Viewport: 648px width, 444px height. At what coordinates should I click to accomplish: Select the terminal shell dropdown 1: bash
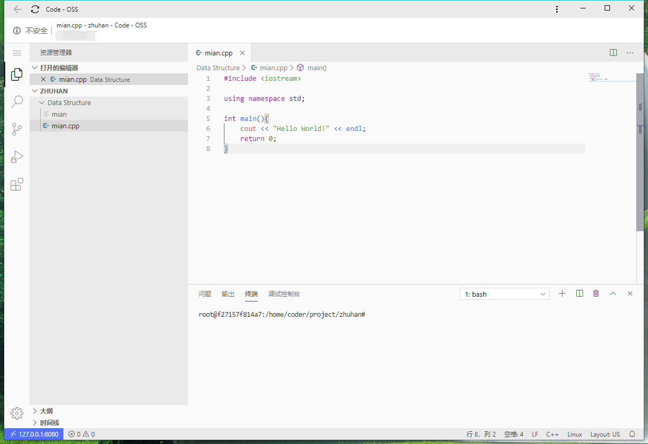pyautogui.click(x=505, y=294)
